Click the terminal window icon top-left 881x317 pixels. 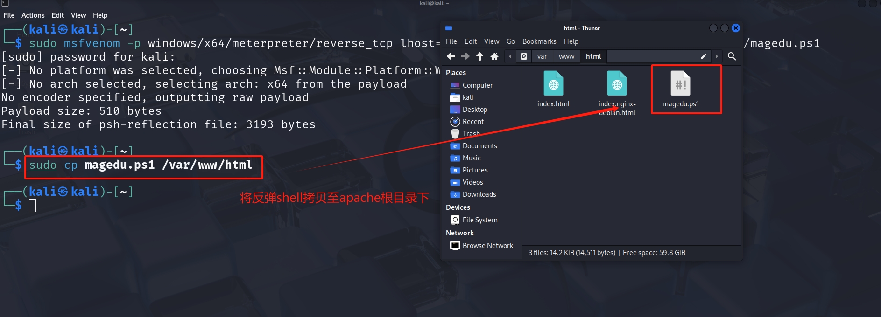click(5, 3)
